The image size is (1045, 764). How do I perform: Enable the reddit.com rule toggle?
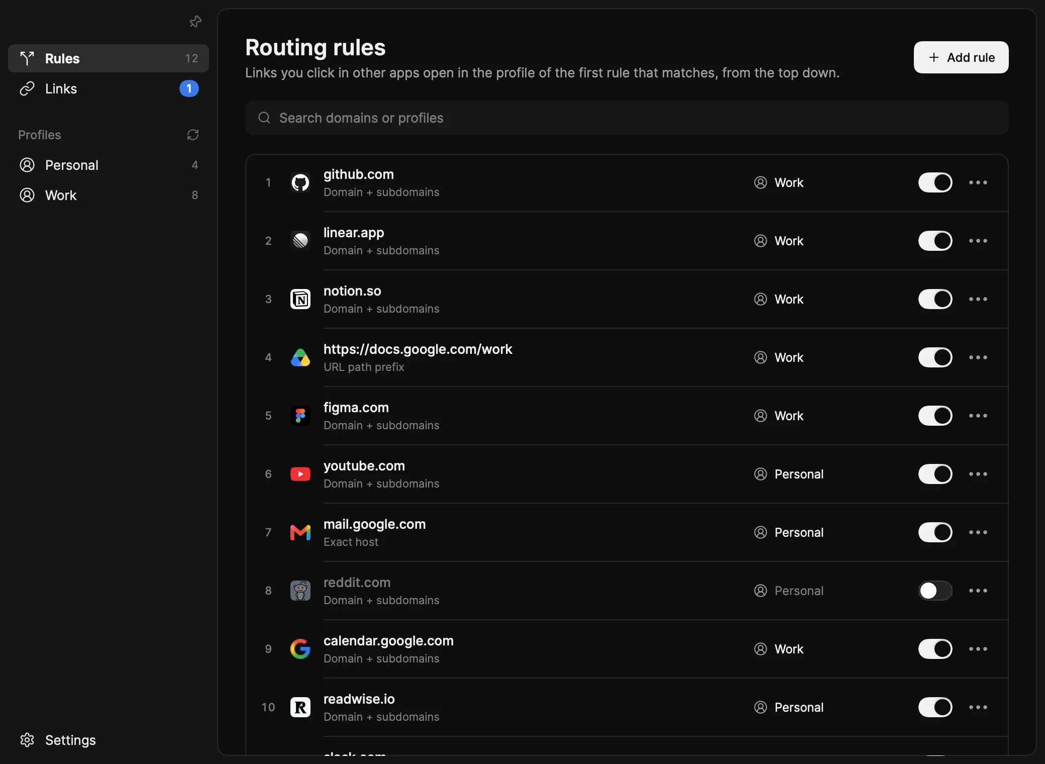coord(935,591)
